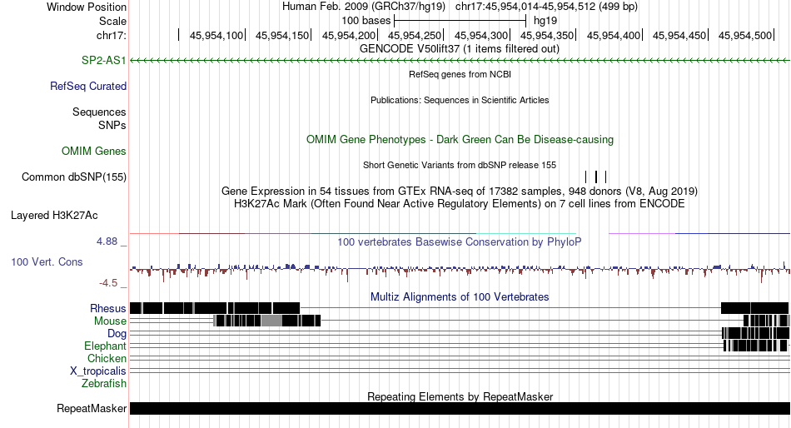Click the Elephant species label
This screenshot has width=791, height=428.
[x=105, y=346]
